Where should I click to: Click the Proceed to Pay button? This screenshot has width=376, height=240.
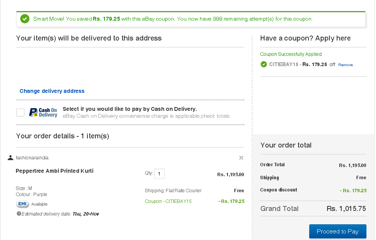pos(337,231)
